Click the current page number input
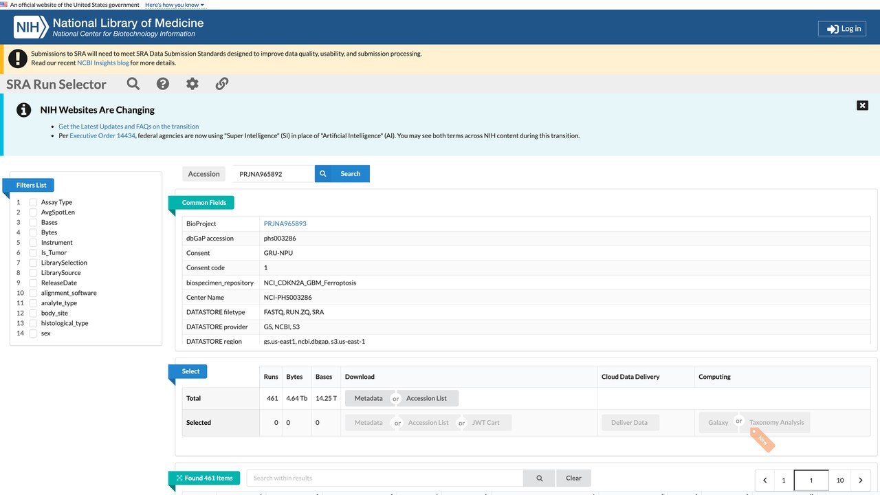Viewport: 880px width, 495px height. (811, 481)
